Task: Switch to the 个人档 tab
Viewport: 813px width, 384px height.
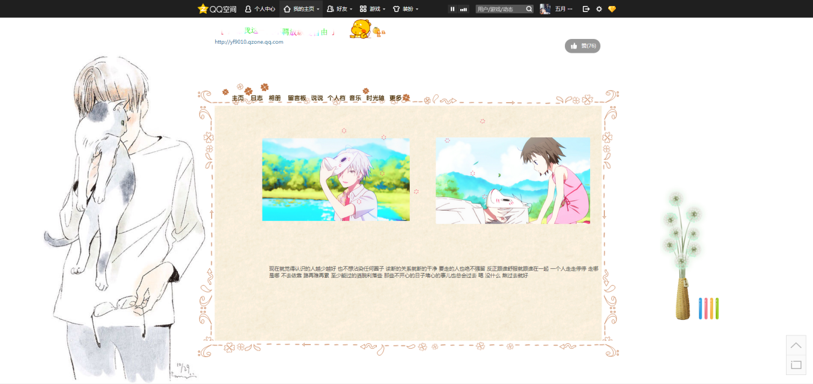Action: 336,98
